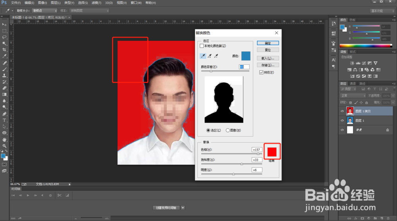Select the Pen tool
Screen dimensions: 397x221
coord(4,113)
